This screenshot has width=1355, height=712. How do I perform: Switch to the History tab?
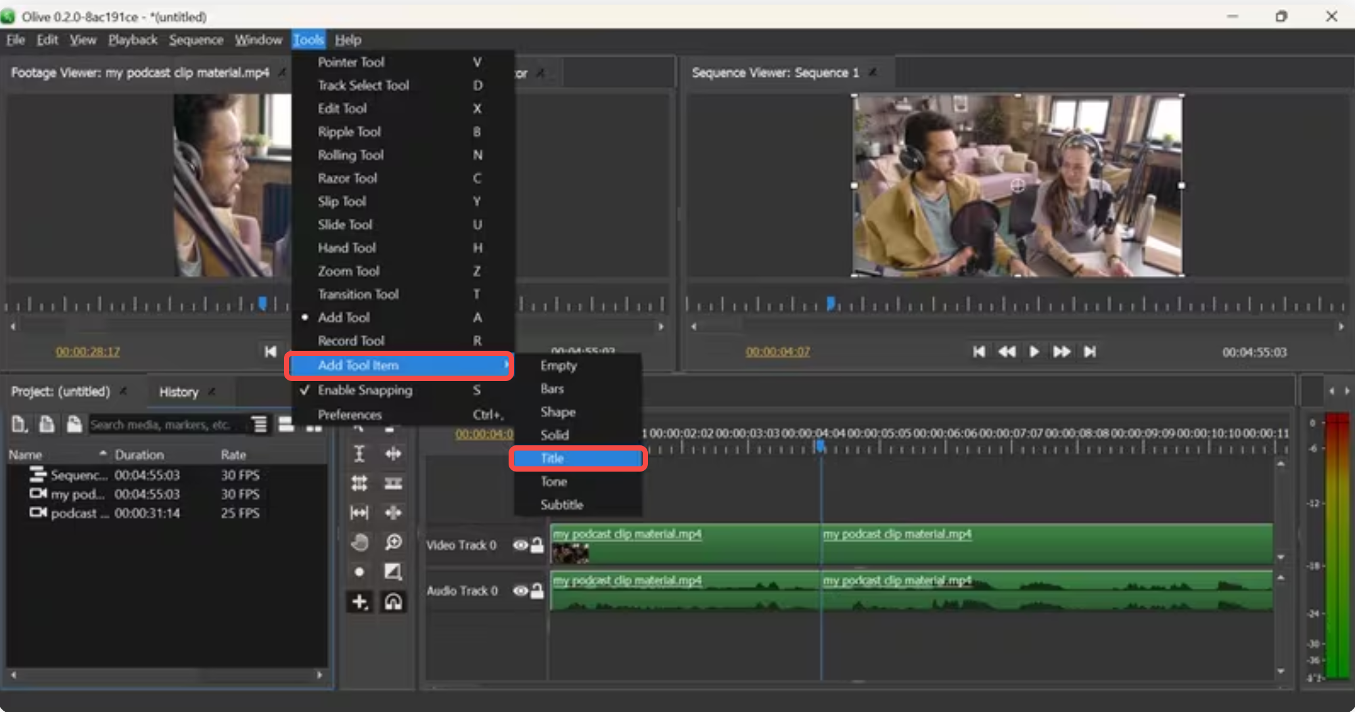pos(179,391)
